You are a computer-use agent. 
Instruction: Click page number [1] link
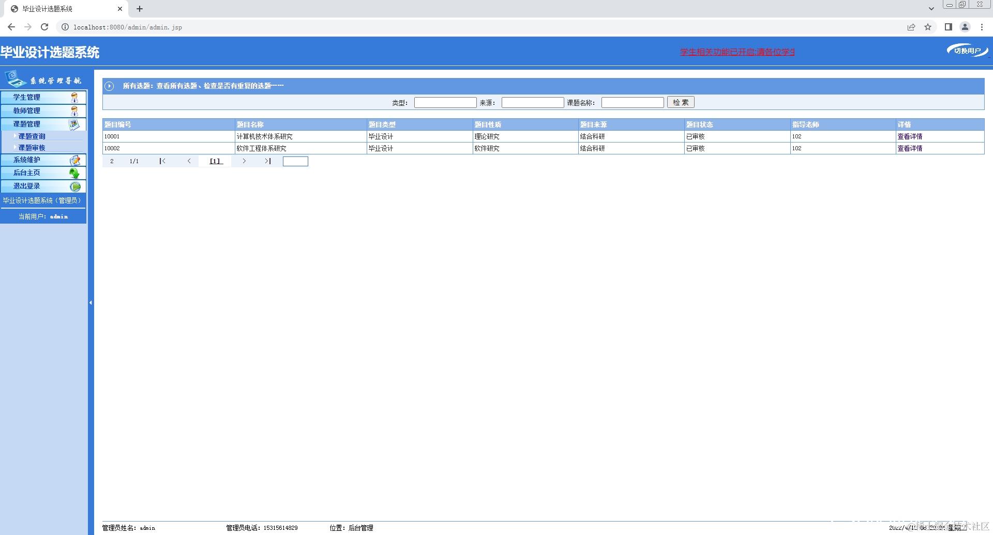click(x=216, y=161)
